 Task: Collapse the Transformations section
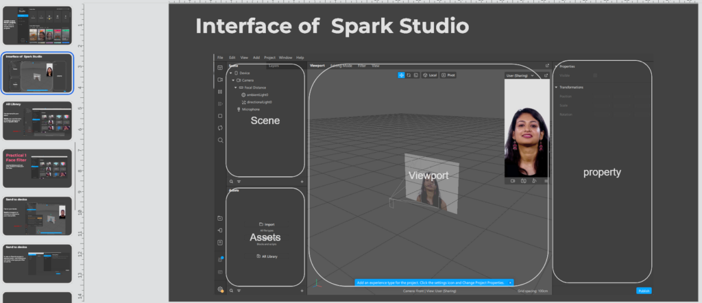click(x=556, y=87)
